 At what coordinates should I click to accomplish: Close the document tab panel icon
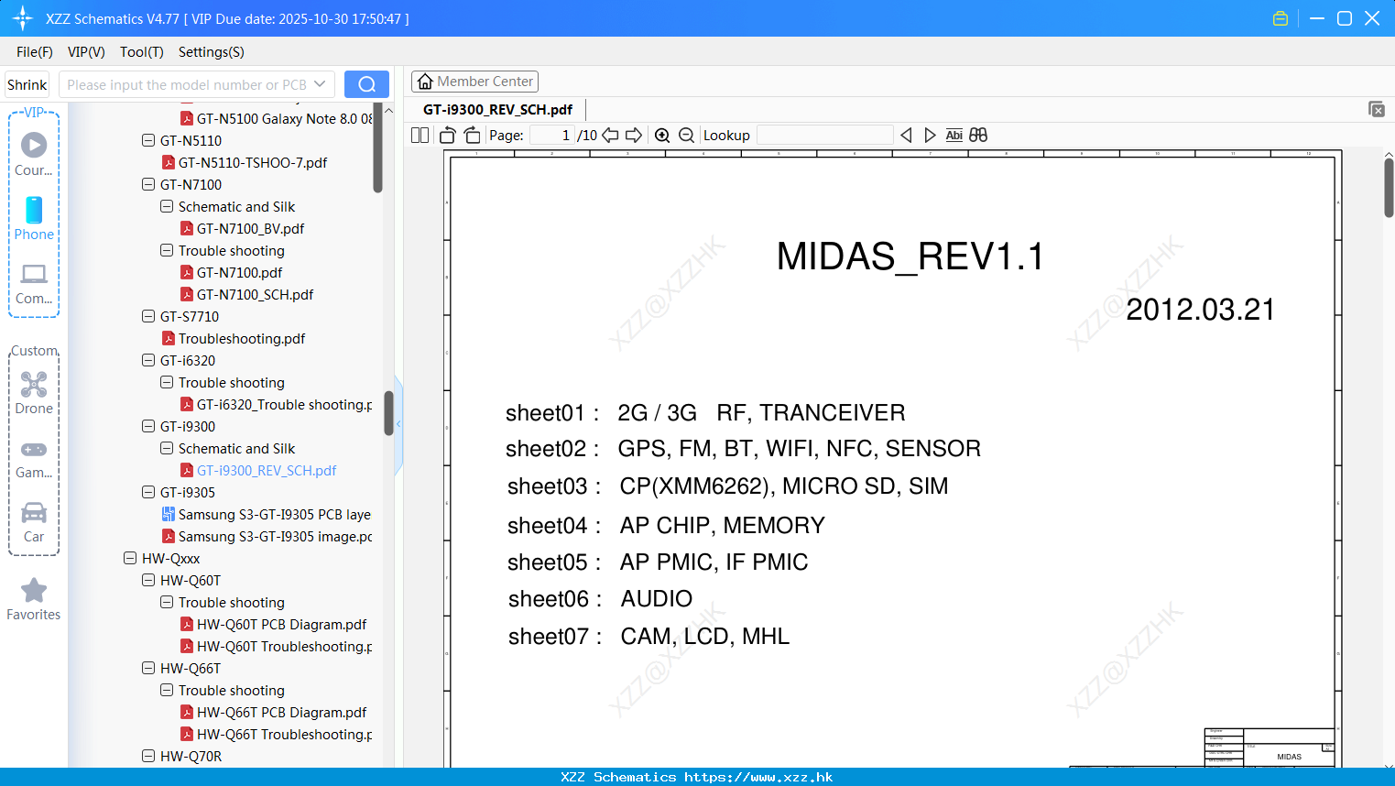coord(1377,109)
